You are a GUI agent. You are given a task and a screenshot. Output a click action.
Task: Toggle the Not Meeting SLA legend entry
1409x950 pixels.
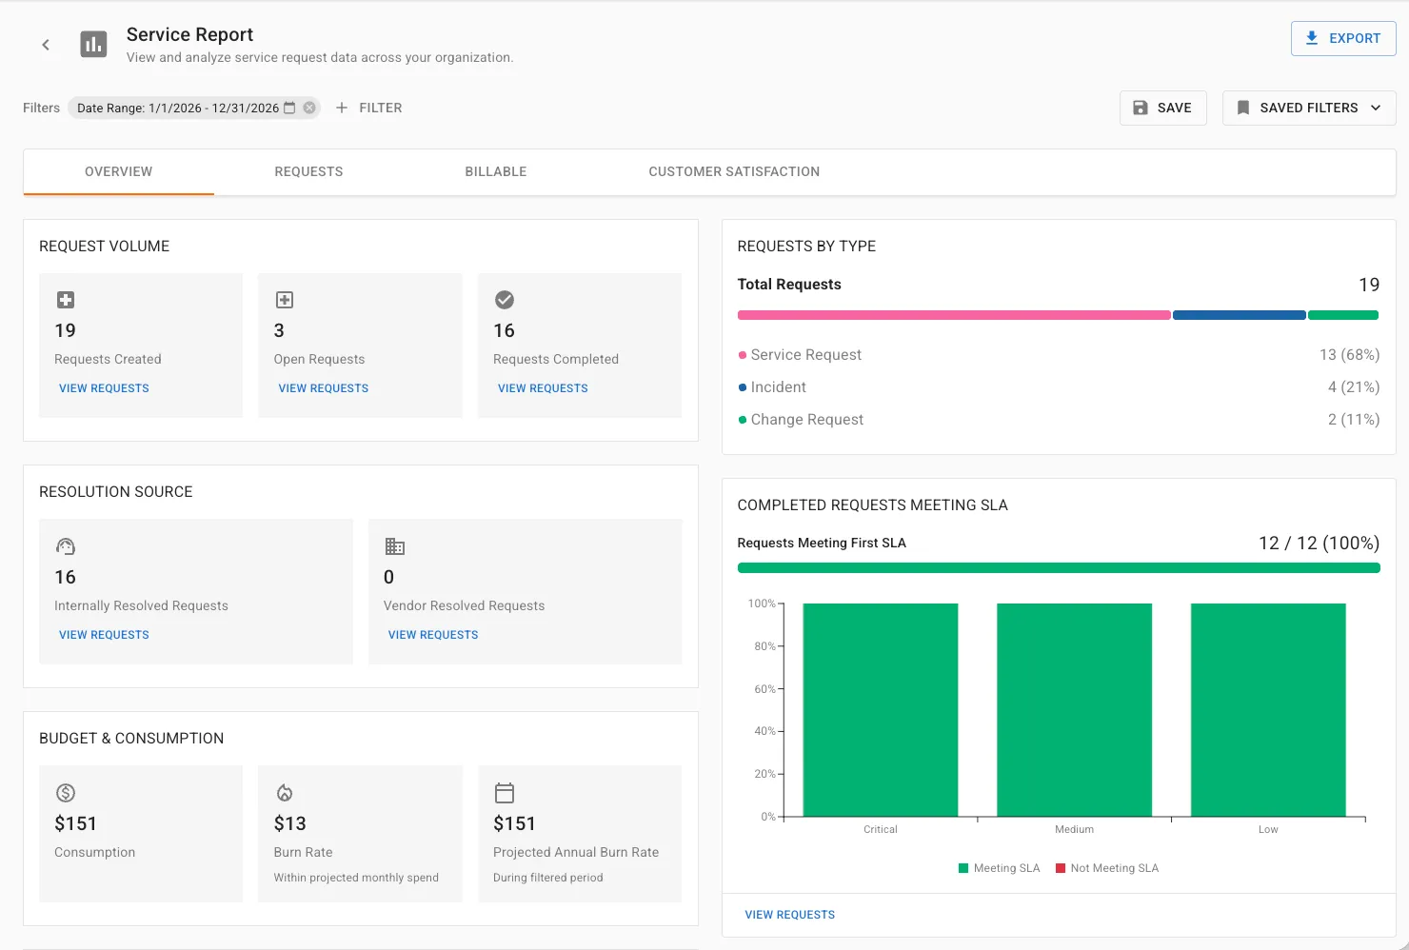1107,868
